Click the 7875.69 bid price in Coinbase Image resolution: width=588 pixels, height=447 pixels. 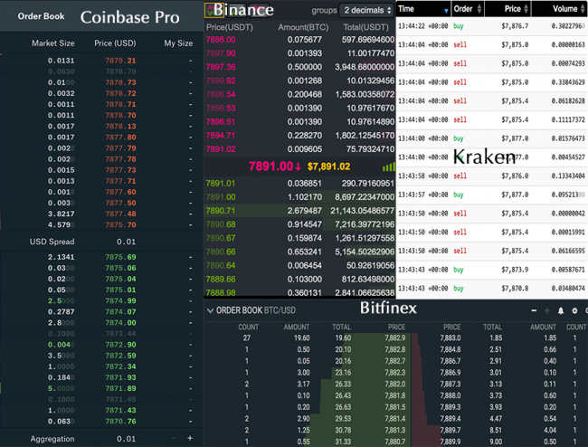120,257
